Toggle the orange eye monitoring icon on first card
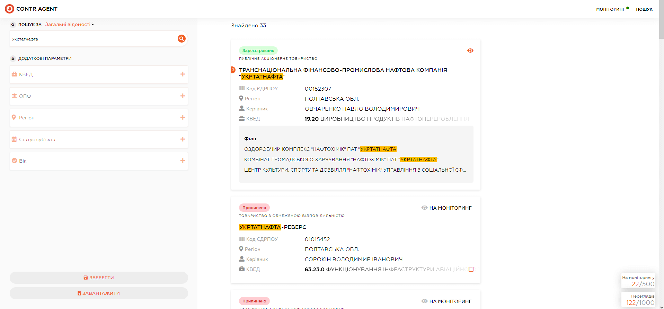This screenshot has width=664, height=309. (x=470, y=51)
